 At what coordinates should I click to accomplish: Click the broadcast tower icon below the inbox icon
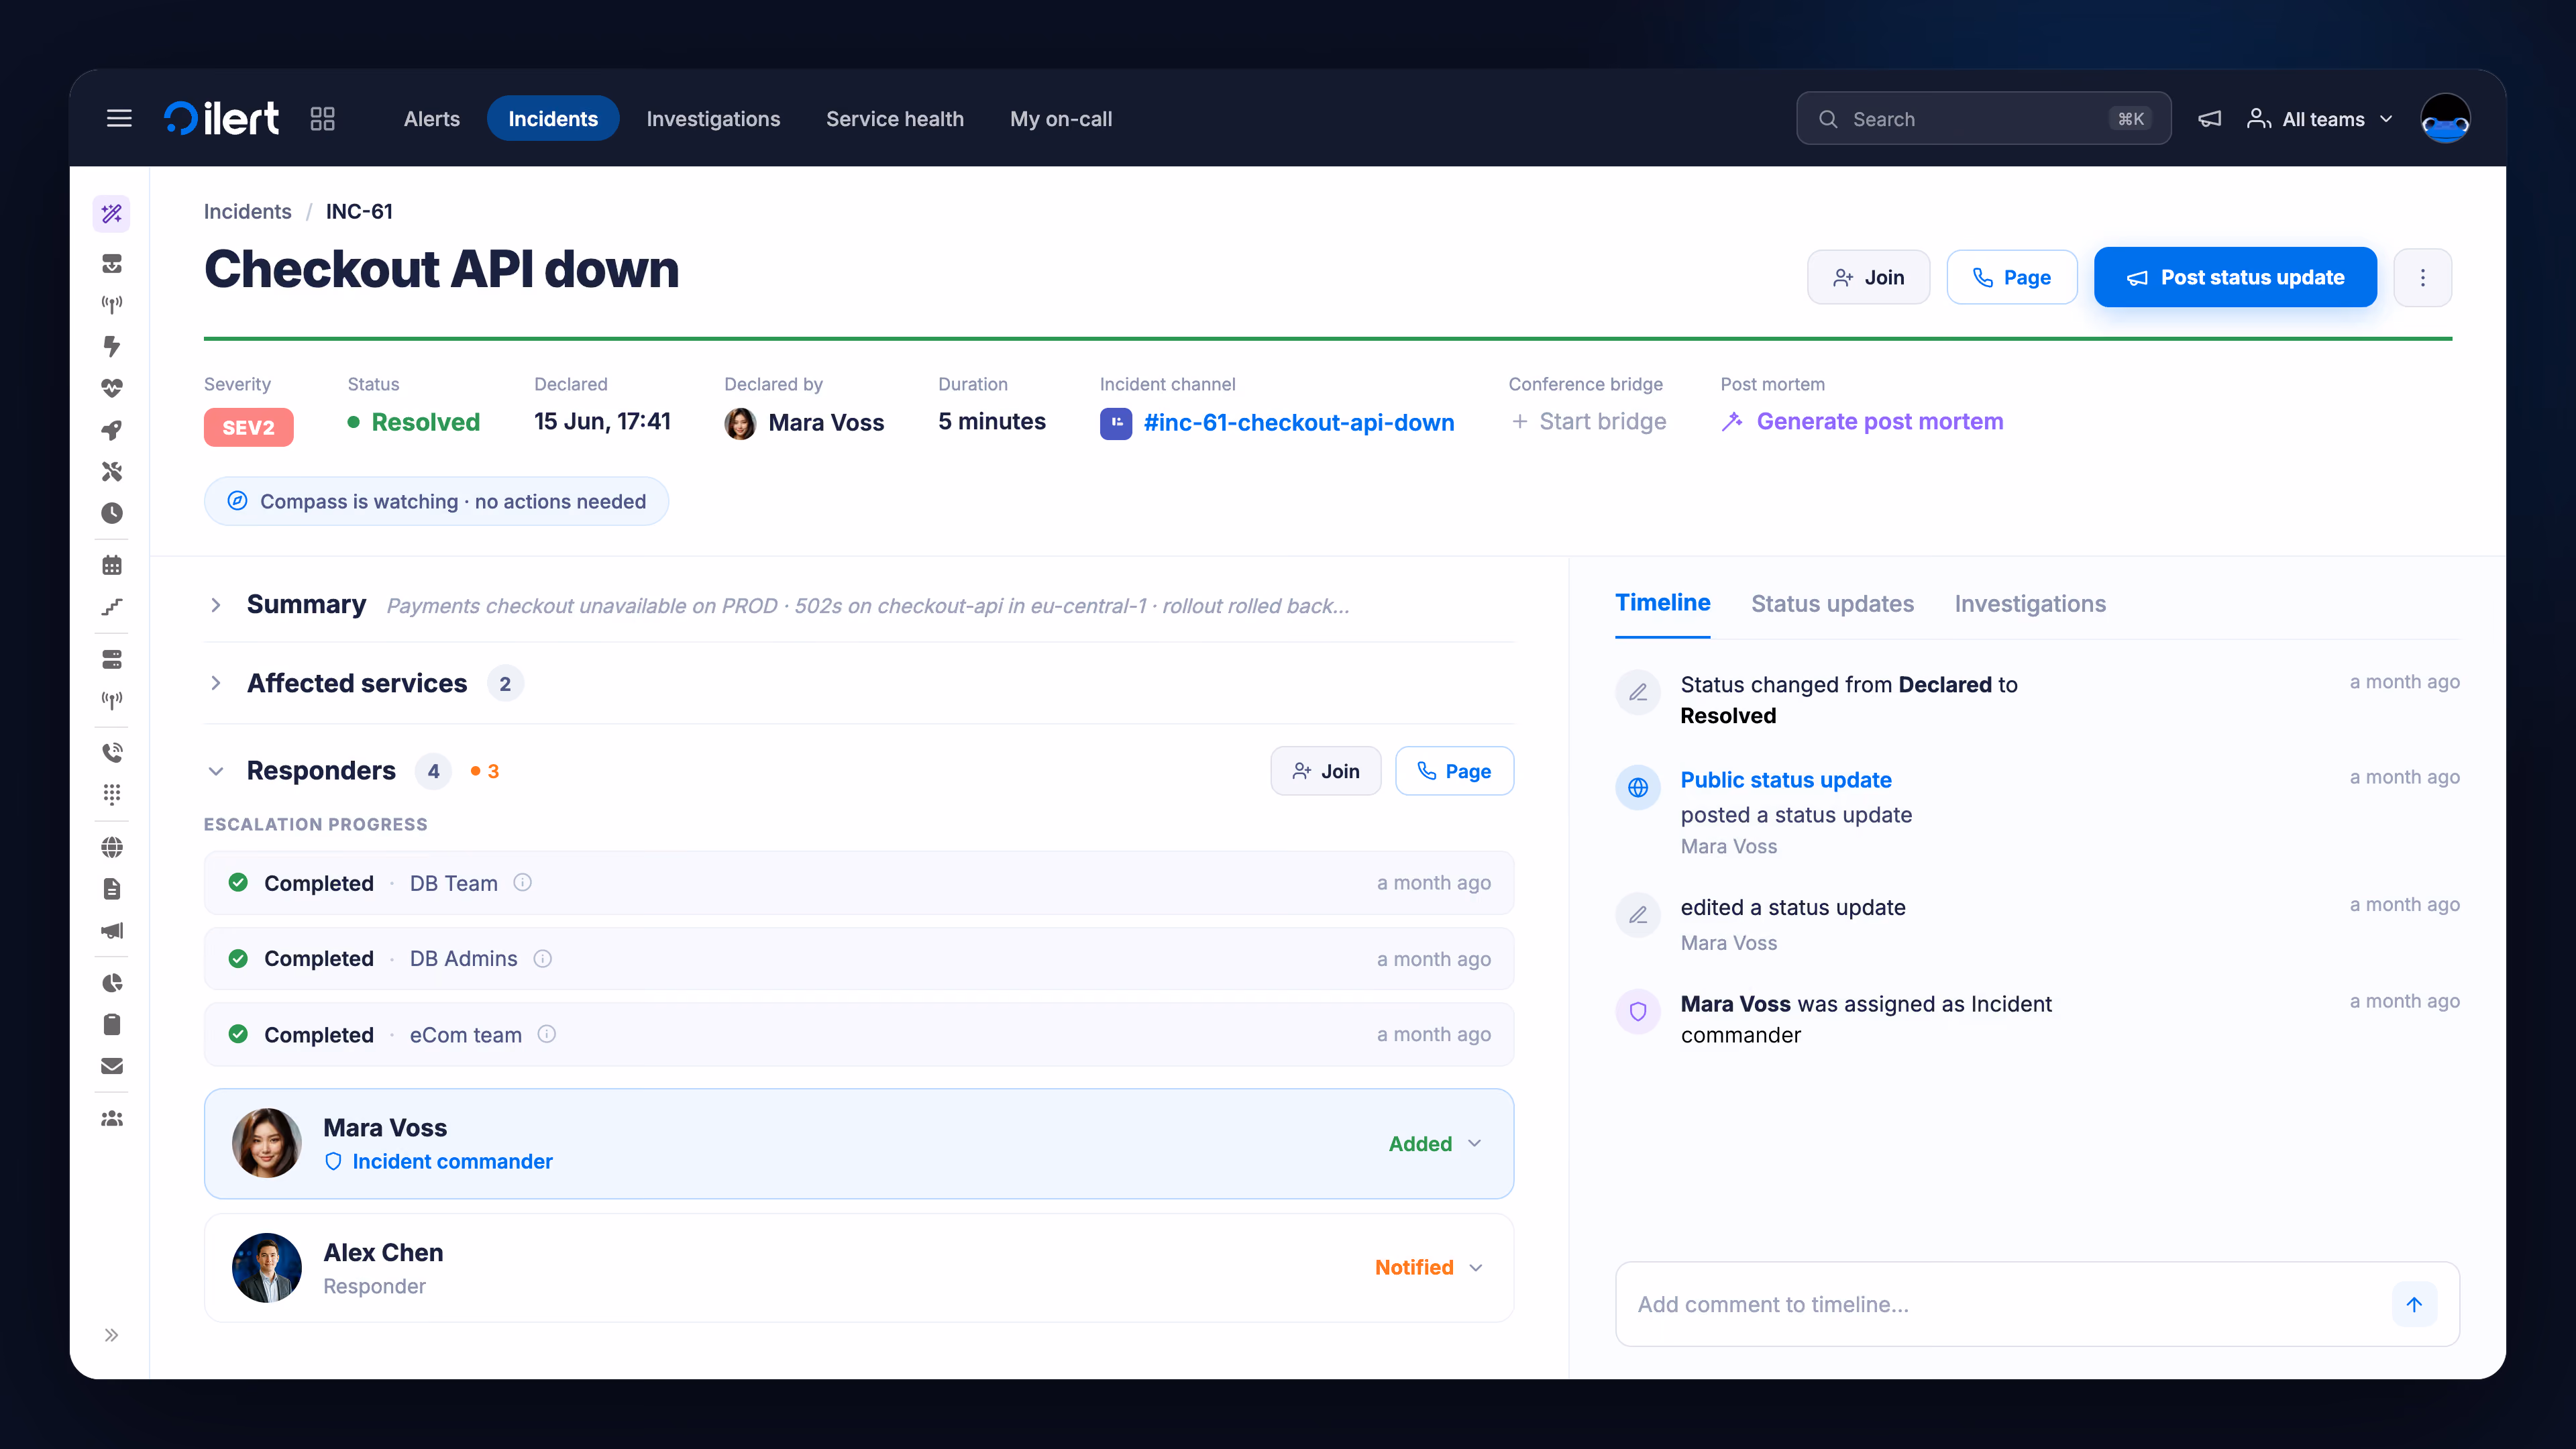112,304
